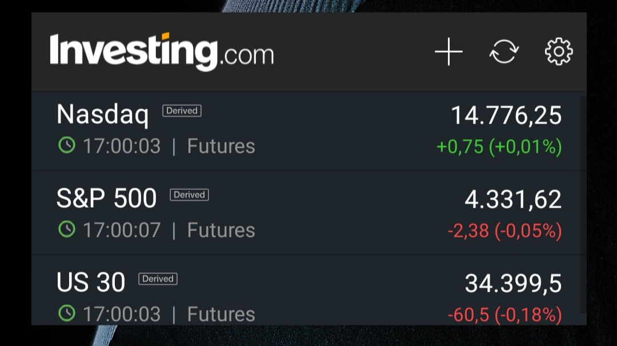Click US 30 red change -60,5 (-0,18%)
This screenshot has height=346, width=617.
(504, 315)
